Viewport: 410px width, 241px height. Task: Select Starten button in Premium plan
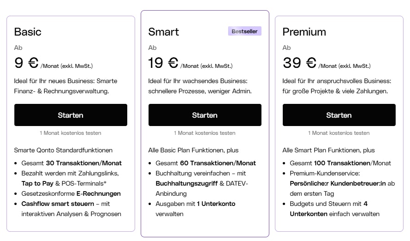click(x=339, y=115)
